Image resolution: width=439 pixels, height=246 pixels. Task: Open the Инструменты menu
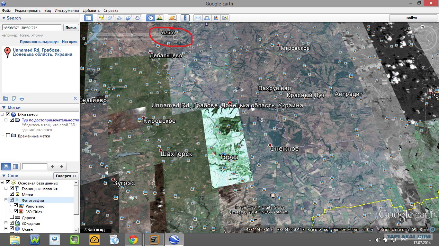[x=67, y=11]
